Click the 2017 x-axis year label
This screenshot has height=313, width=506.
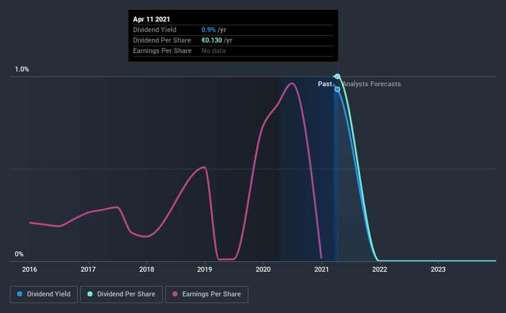88,269
